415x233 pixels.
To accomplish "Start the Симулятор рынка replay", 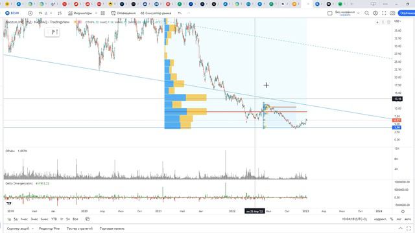I will tap(156, 13).
